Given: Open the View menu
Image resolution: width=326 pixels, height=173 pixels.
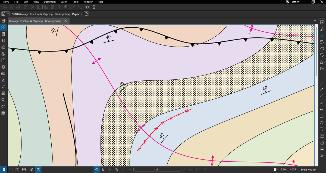Looking at the screenshot, I should point(36,2).
